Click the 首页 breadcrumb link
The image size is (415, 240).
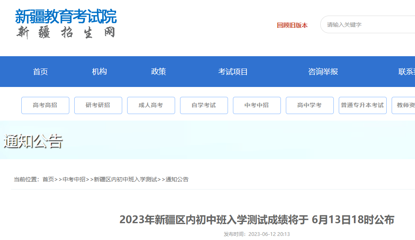(48, 179)
